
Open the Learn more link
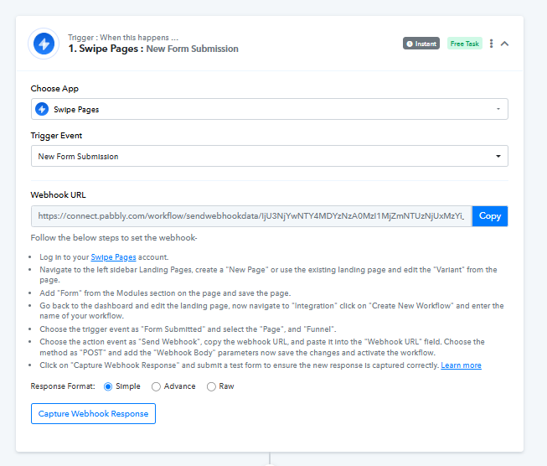461,365
